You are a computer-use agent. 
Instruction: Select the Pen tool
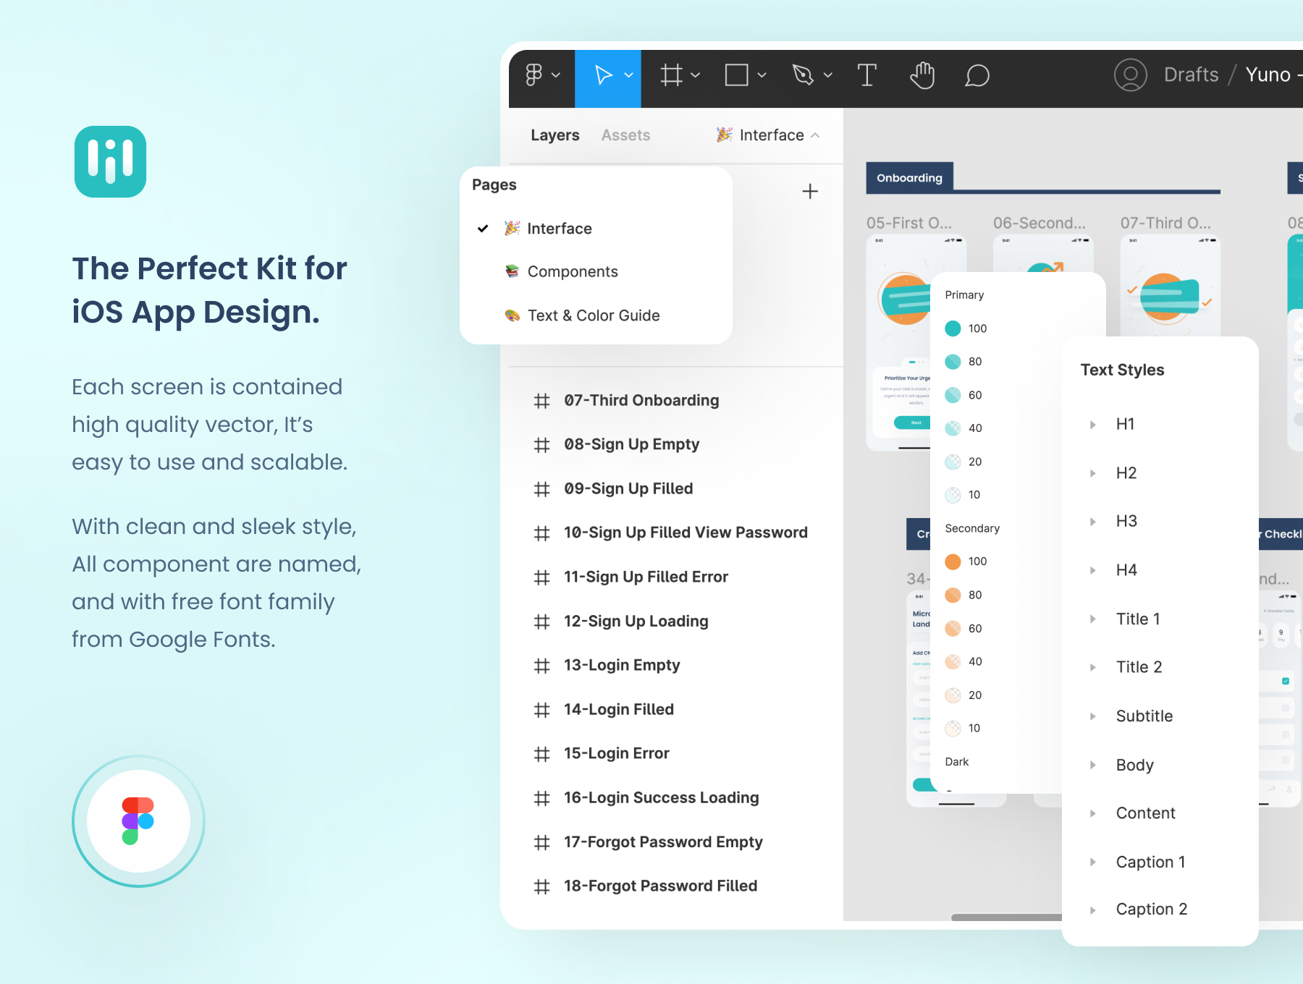click(803, 75)
